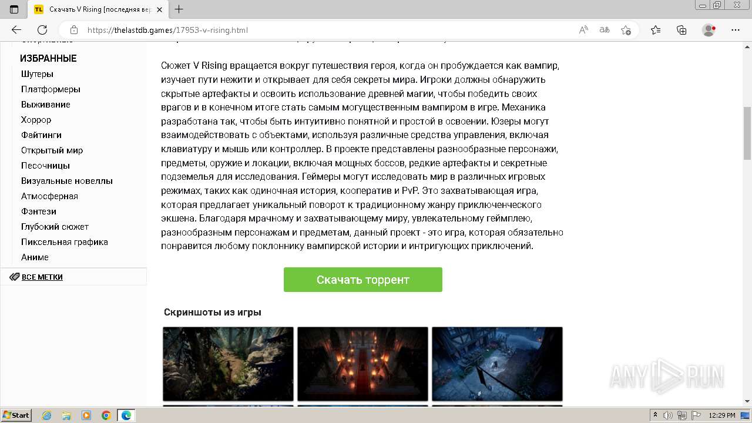This screenshot has height=423, width=752.
Task: Click the scrollbar up arrow
Action: point(747,46)
